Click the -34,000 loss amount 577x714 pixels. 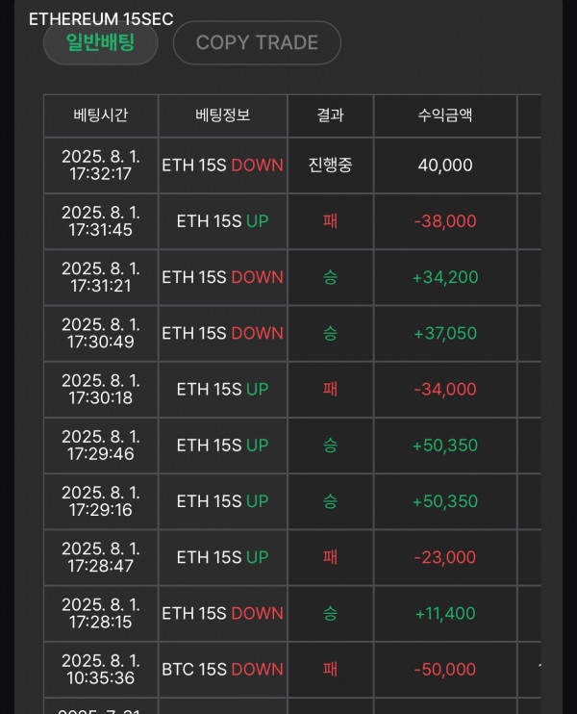click(x=445, y=390)
